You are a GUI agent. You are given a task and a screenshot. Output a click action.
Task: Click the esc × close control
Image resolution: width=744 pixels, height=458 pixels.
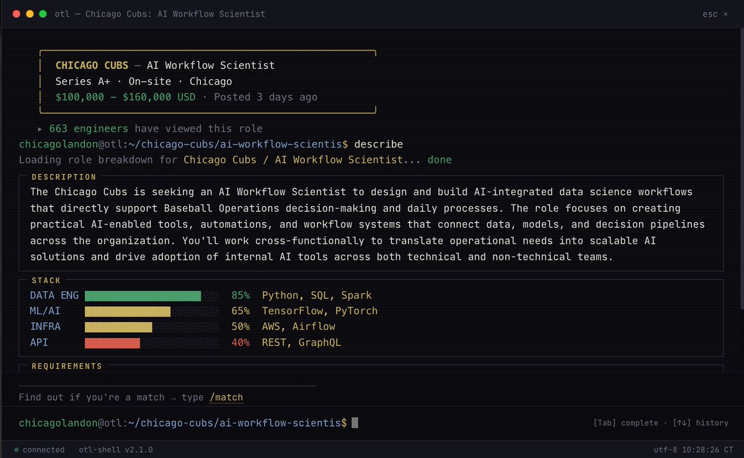pyautogui.click(x=715, y=14)
